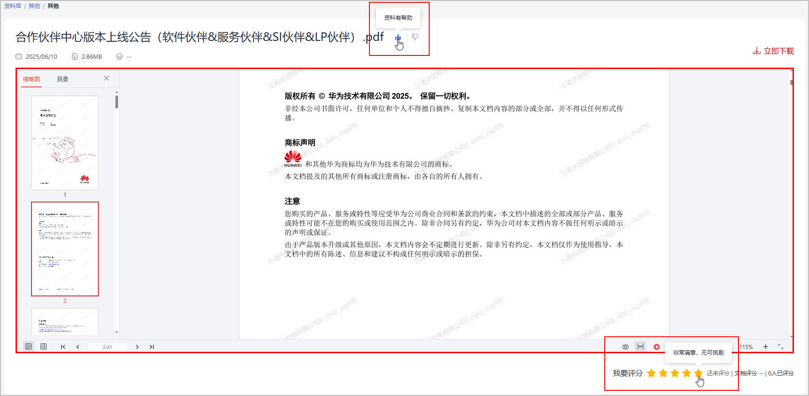Rate two stars
809x396 pixels.
[663, 373]
